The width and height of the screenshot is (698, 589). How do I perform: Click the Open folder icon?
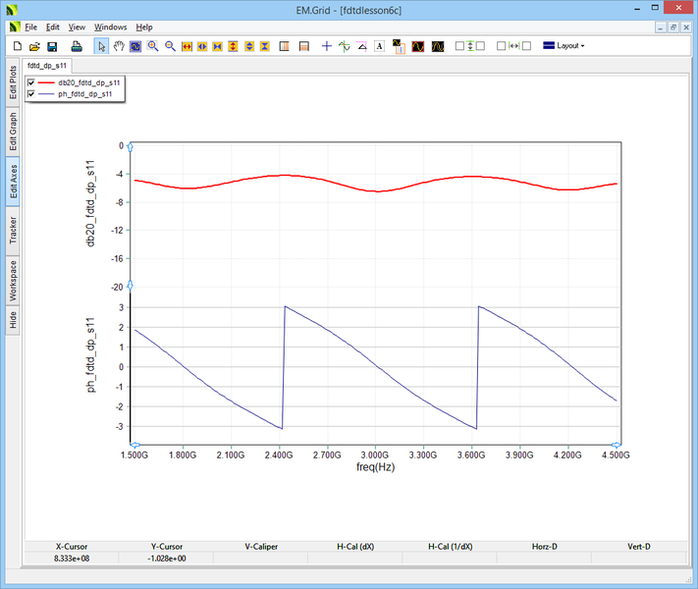[34, 46]
